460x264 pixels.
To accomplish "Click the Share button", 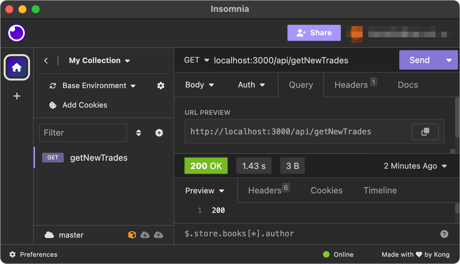I will coord(314,33).
